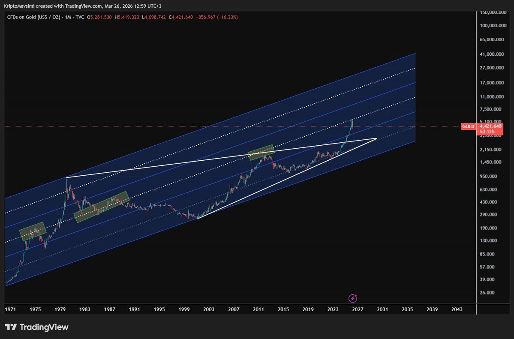
Task: Click the 1987 label on the time axis
Action: [109, 309]
